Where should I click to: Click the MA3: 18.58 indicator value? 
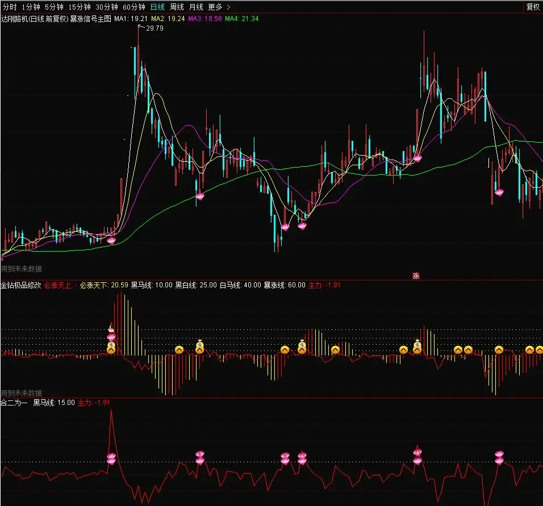coord(205,19)
